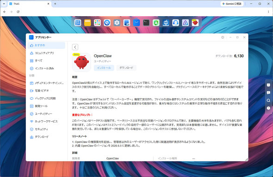Open ユーティリティー category in sidebar

pyautogui.click(x=46, y=114)
